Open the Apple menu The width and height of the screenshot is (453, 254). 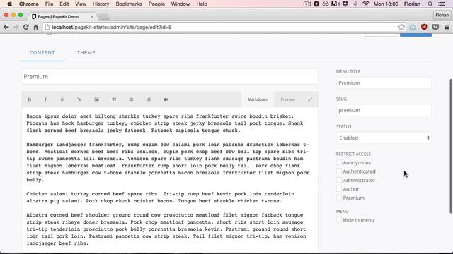[x=9, y=4]
